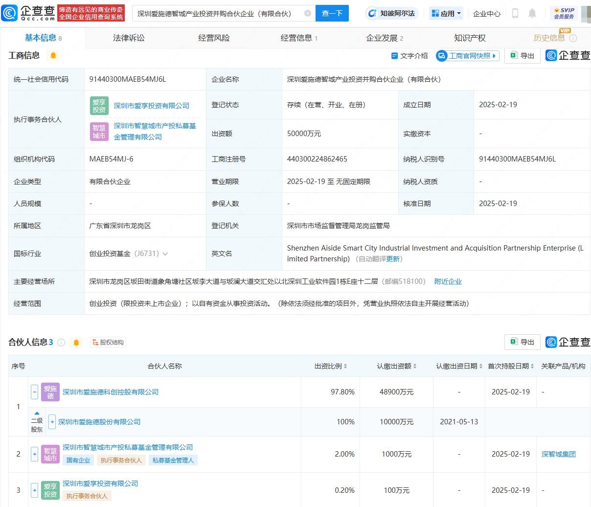Screen dimensions: 591x507
Task: Click the 查一下 search button
Action: (x=332, y=13)
